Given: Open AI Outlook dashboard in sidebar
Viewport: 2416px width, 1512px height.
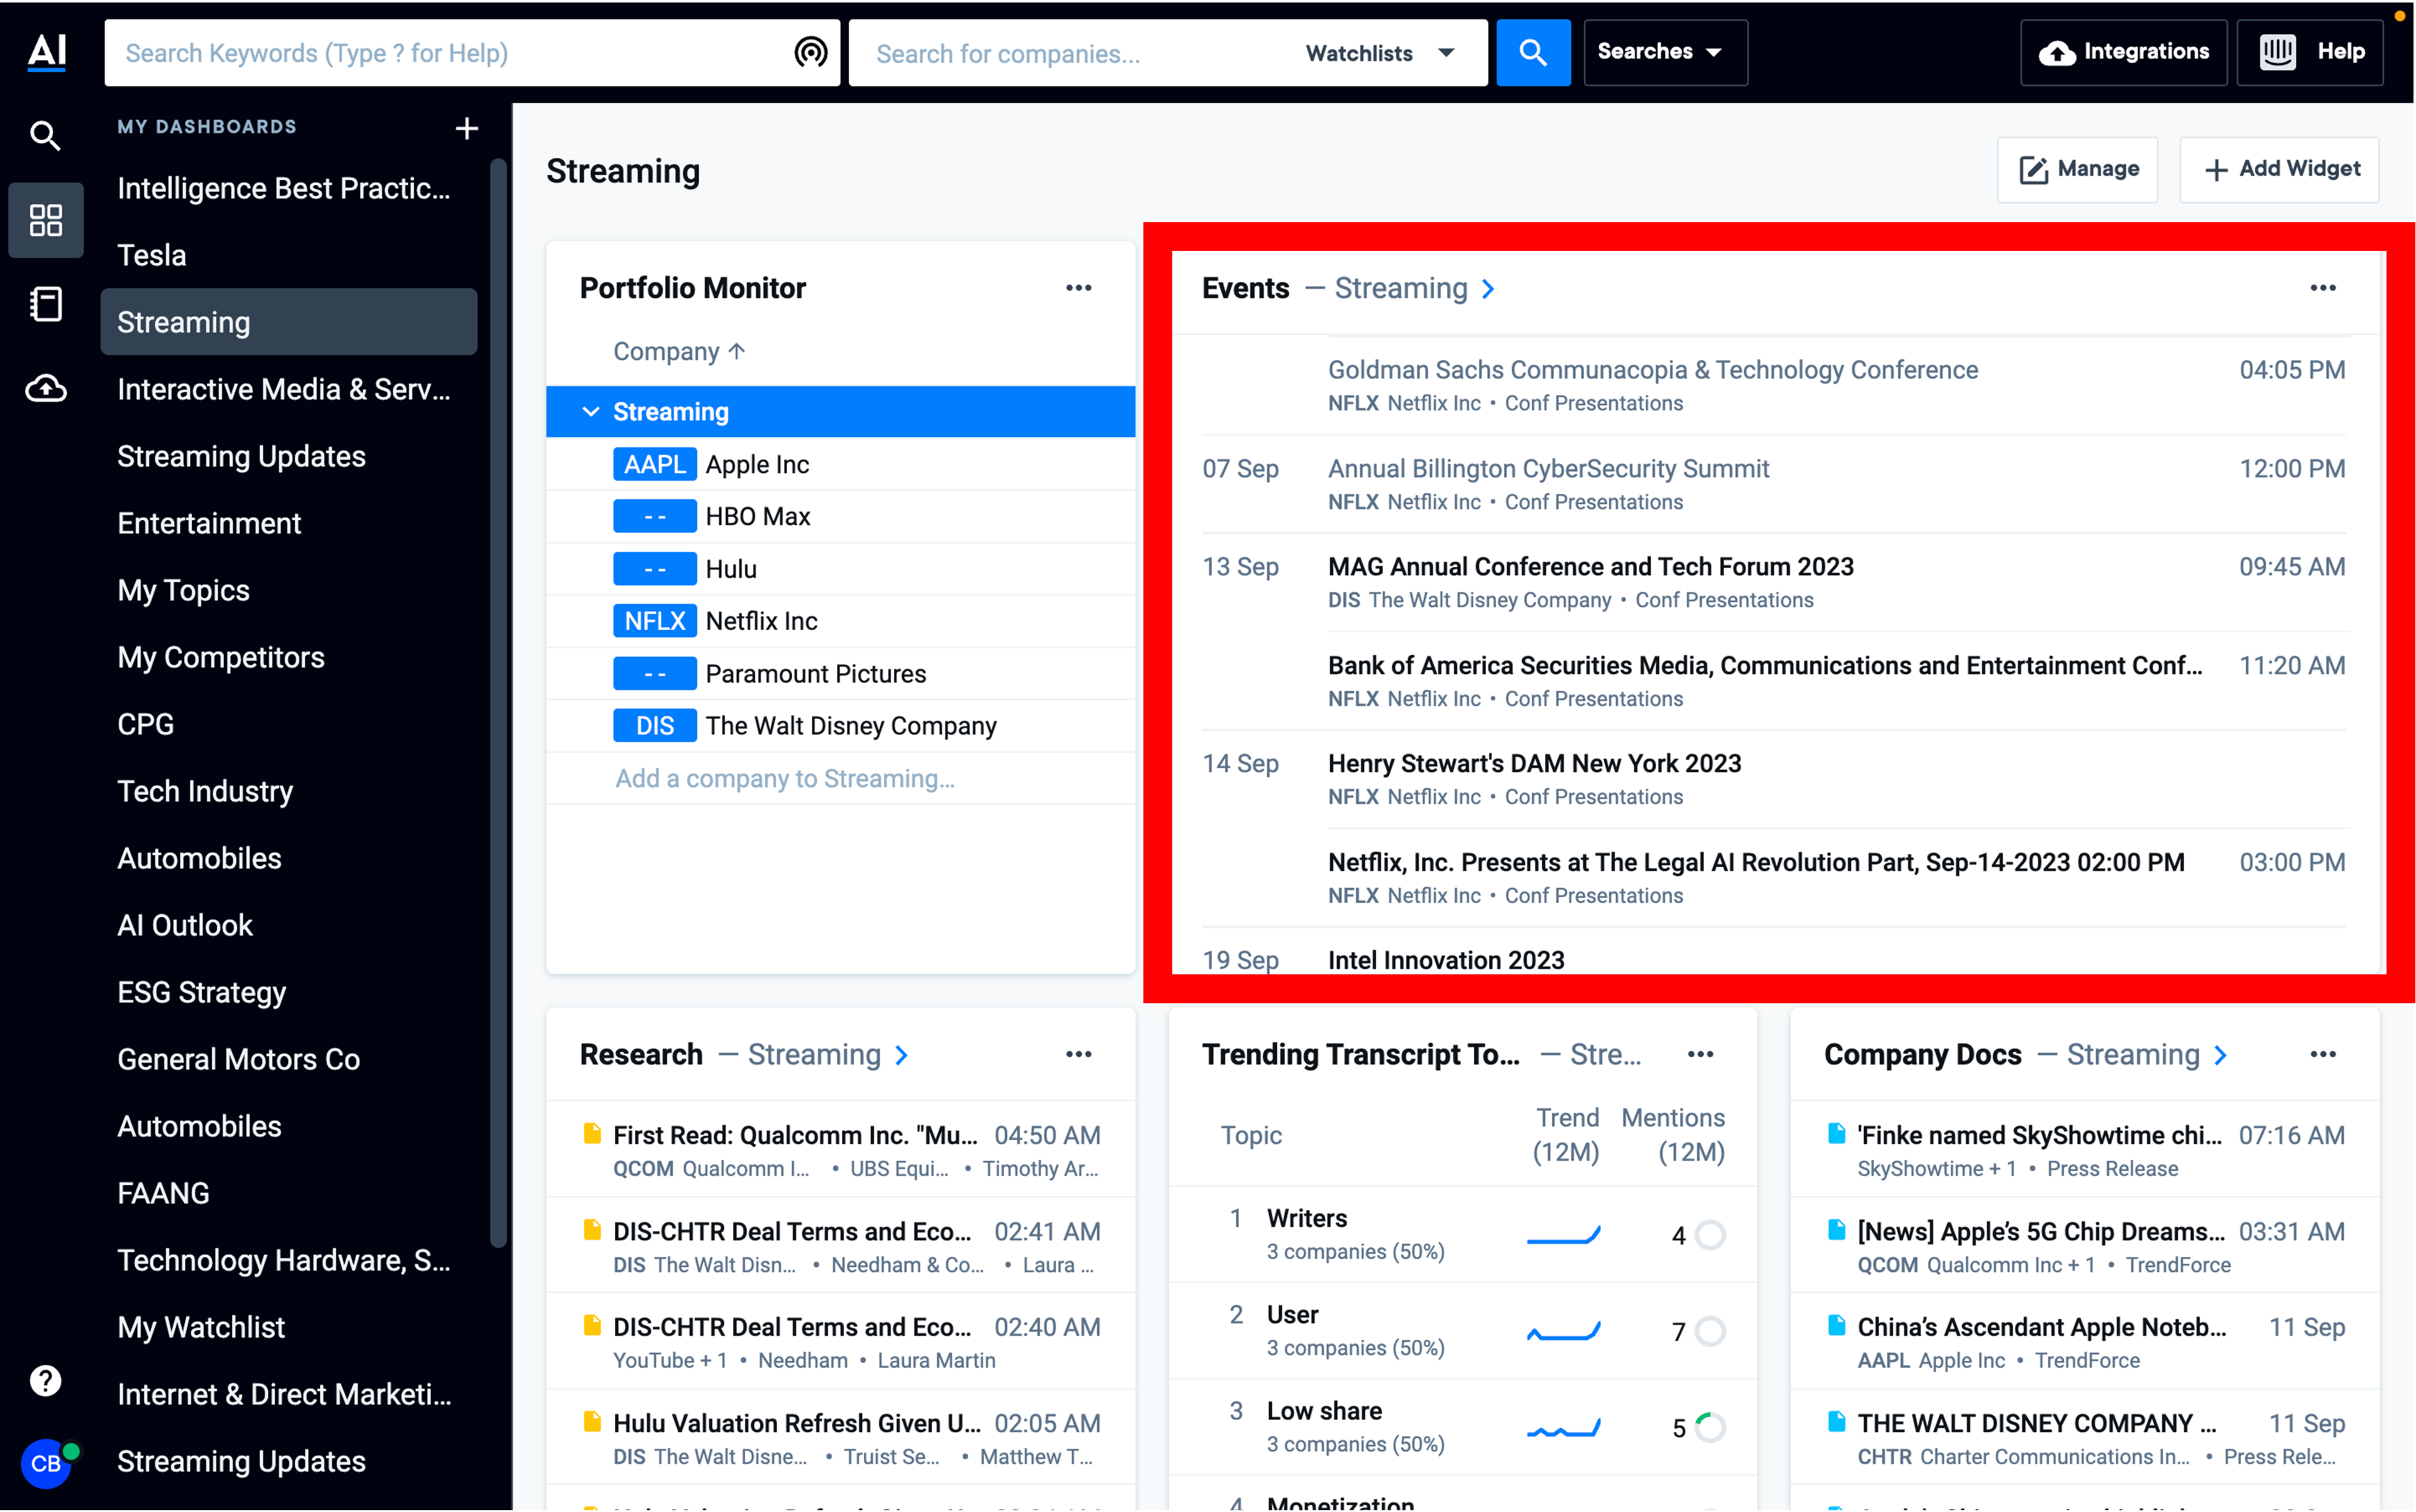Looking at the screenshot, I should pos(289,925).
